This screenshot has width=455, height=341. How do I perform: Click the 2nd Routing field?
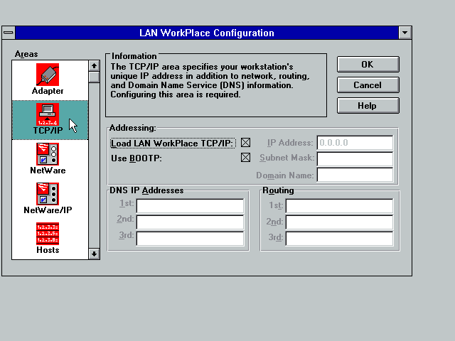tap(339, 222)
